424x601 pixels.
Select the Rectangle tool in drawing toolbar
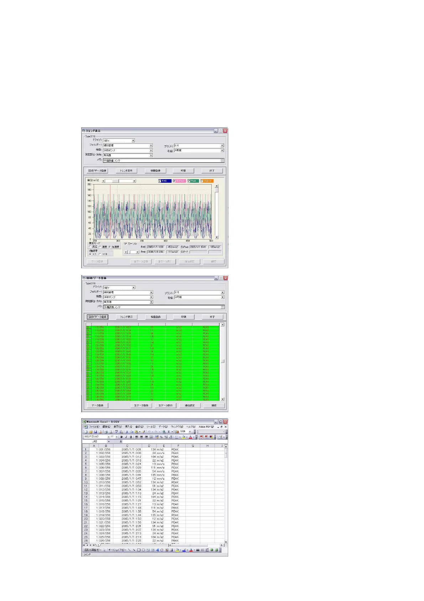[x=139, y=550]
